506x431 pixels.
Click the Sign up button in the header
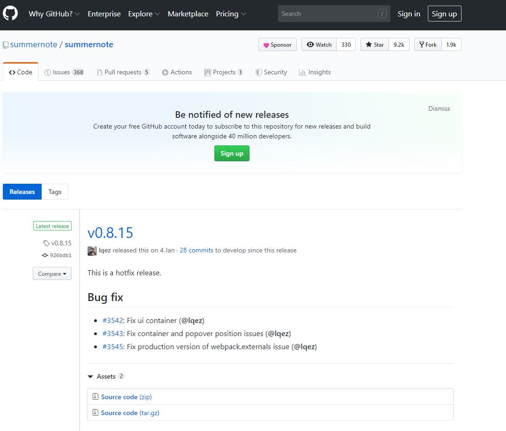[444, 14]
